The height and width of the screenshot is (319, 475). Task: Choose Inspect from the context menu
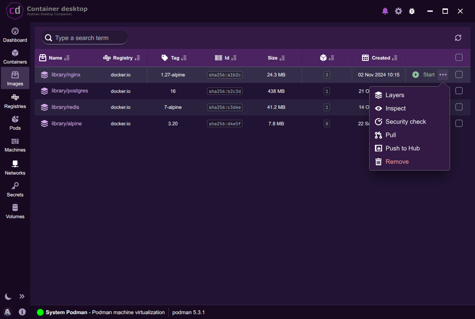pos(410,108)
